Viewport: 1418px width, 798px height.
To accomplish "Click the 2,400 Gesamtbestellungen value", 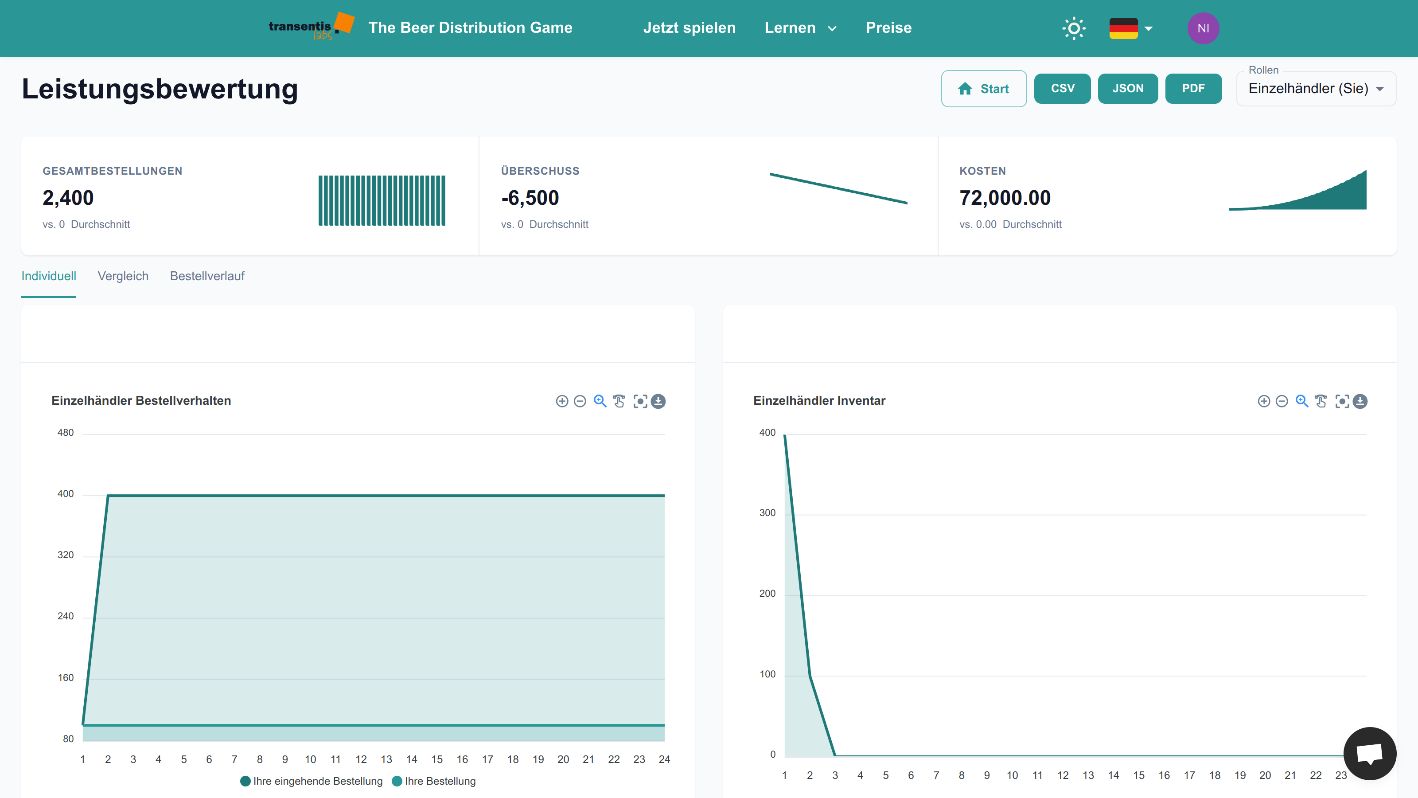I will 68,197.
